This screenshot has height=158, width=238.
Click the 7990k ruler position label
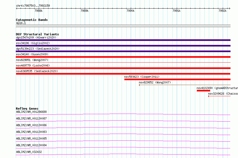130,11
